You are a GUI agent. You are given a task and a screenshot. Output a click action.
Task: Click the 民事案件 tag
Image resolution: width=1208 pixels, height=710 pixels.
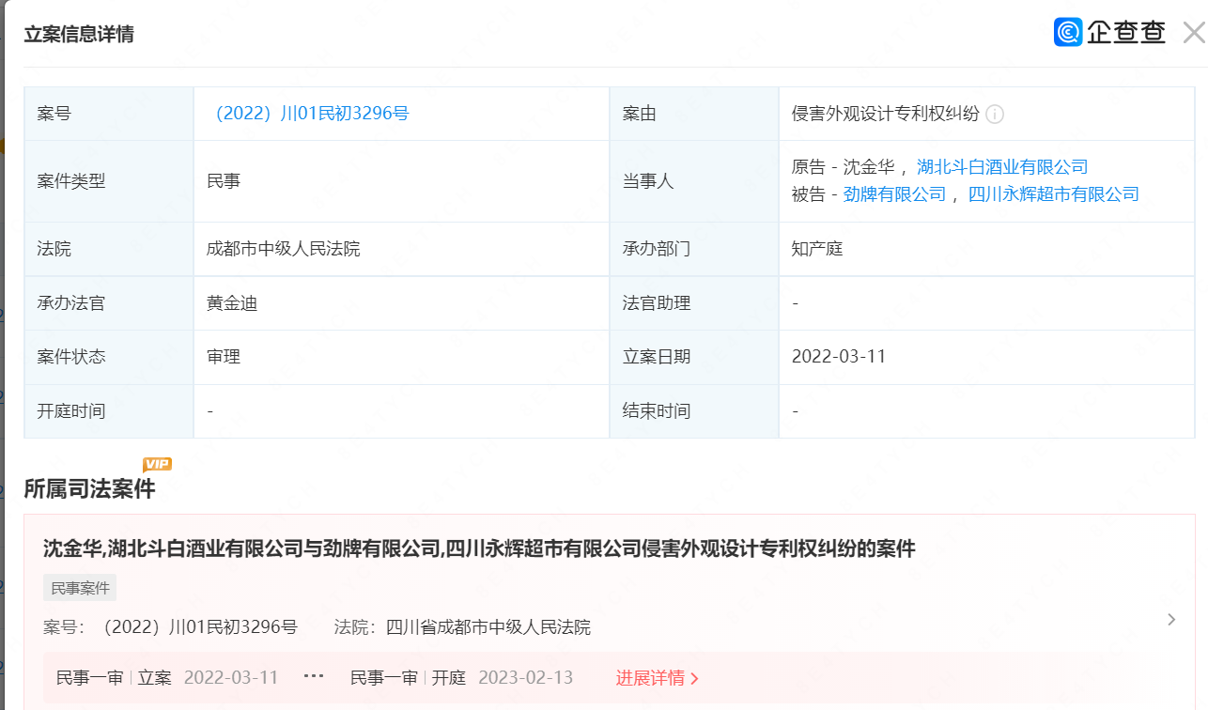(x=80, y=589)
